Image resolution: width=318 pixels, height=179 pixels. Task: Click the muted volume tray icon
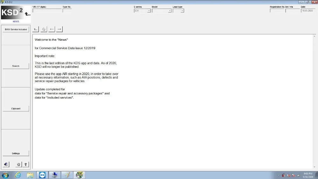(288, 176)
